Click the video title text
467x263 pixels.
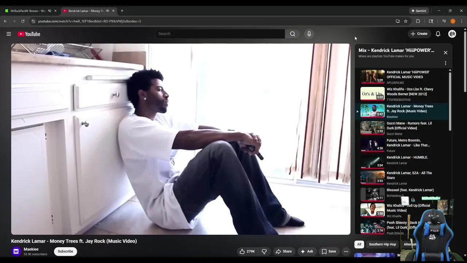[74, 241]
